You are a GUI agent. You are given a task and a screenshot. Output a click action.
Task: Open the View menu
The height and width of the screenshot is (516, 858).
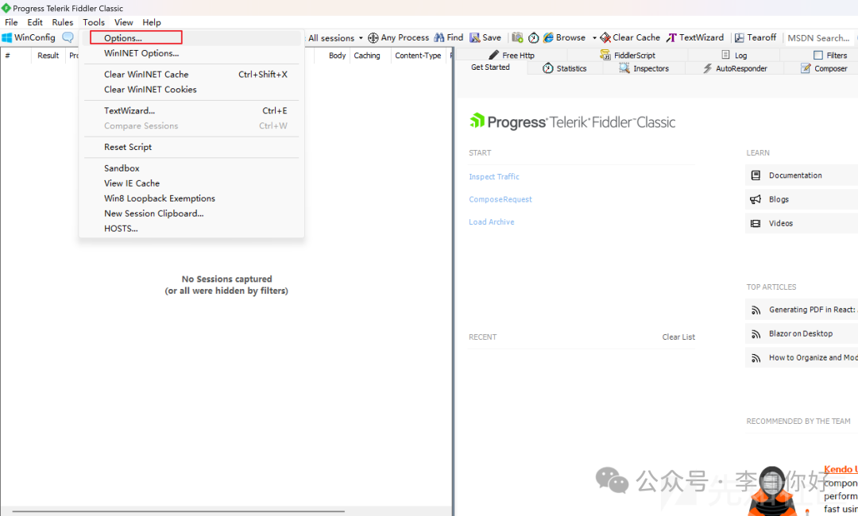[x=124, y=22]
